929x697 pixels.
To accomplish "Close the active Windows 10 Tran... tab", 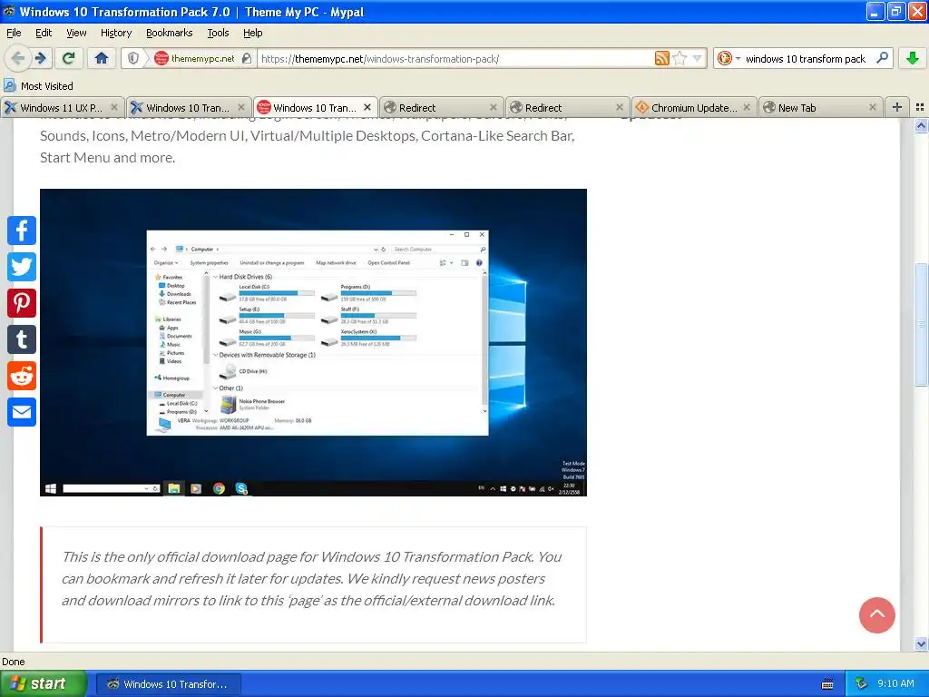I will coord(367,107).
